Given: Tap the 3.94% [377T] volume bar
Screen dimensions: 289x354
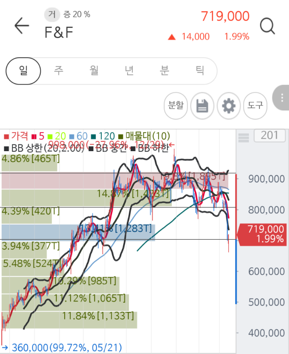Looking at the screenshot, I should 24,250.
